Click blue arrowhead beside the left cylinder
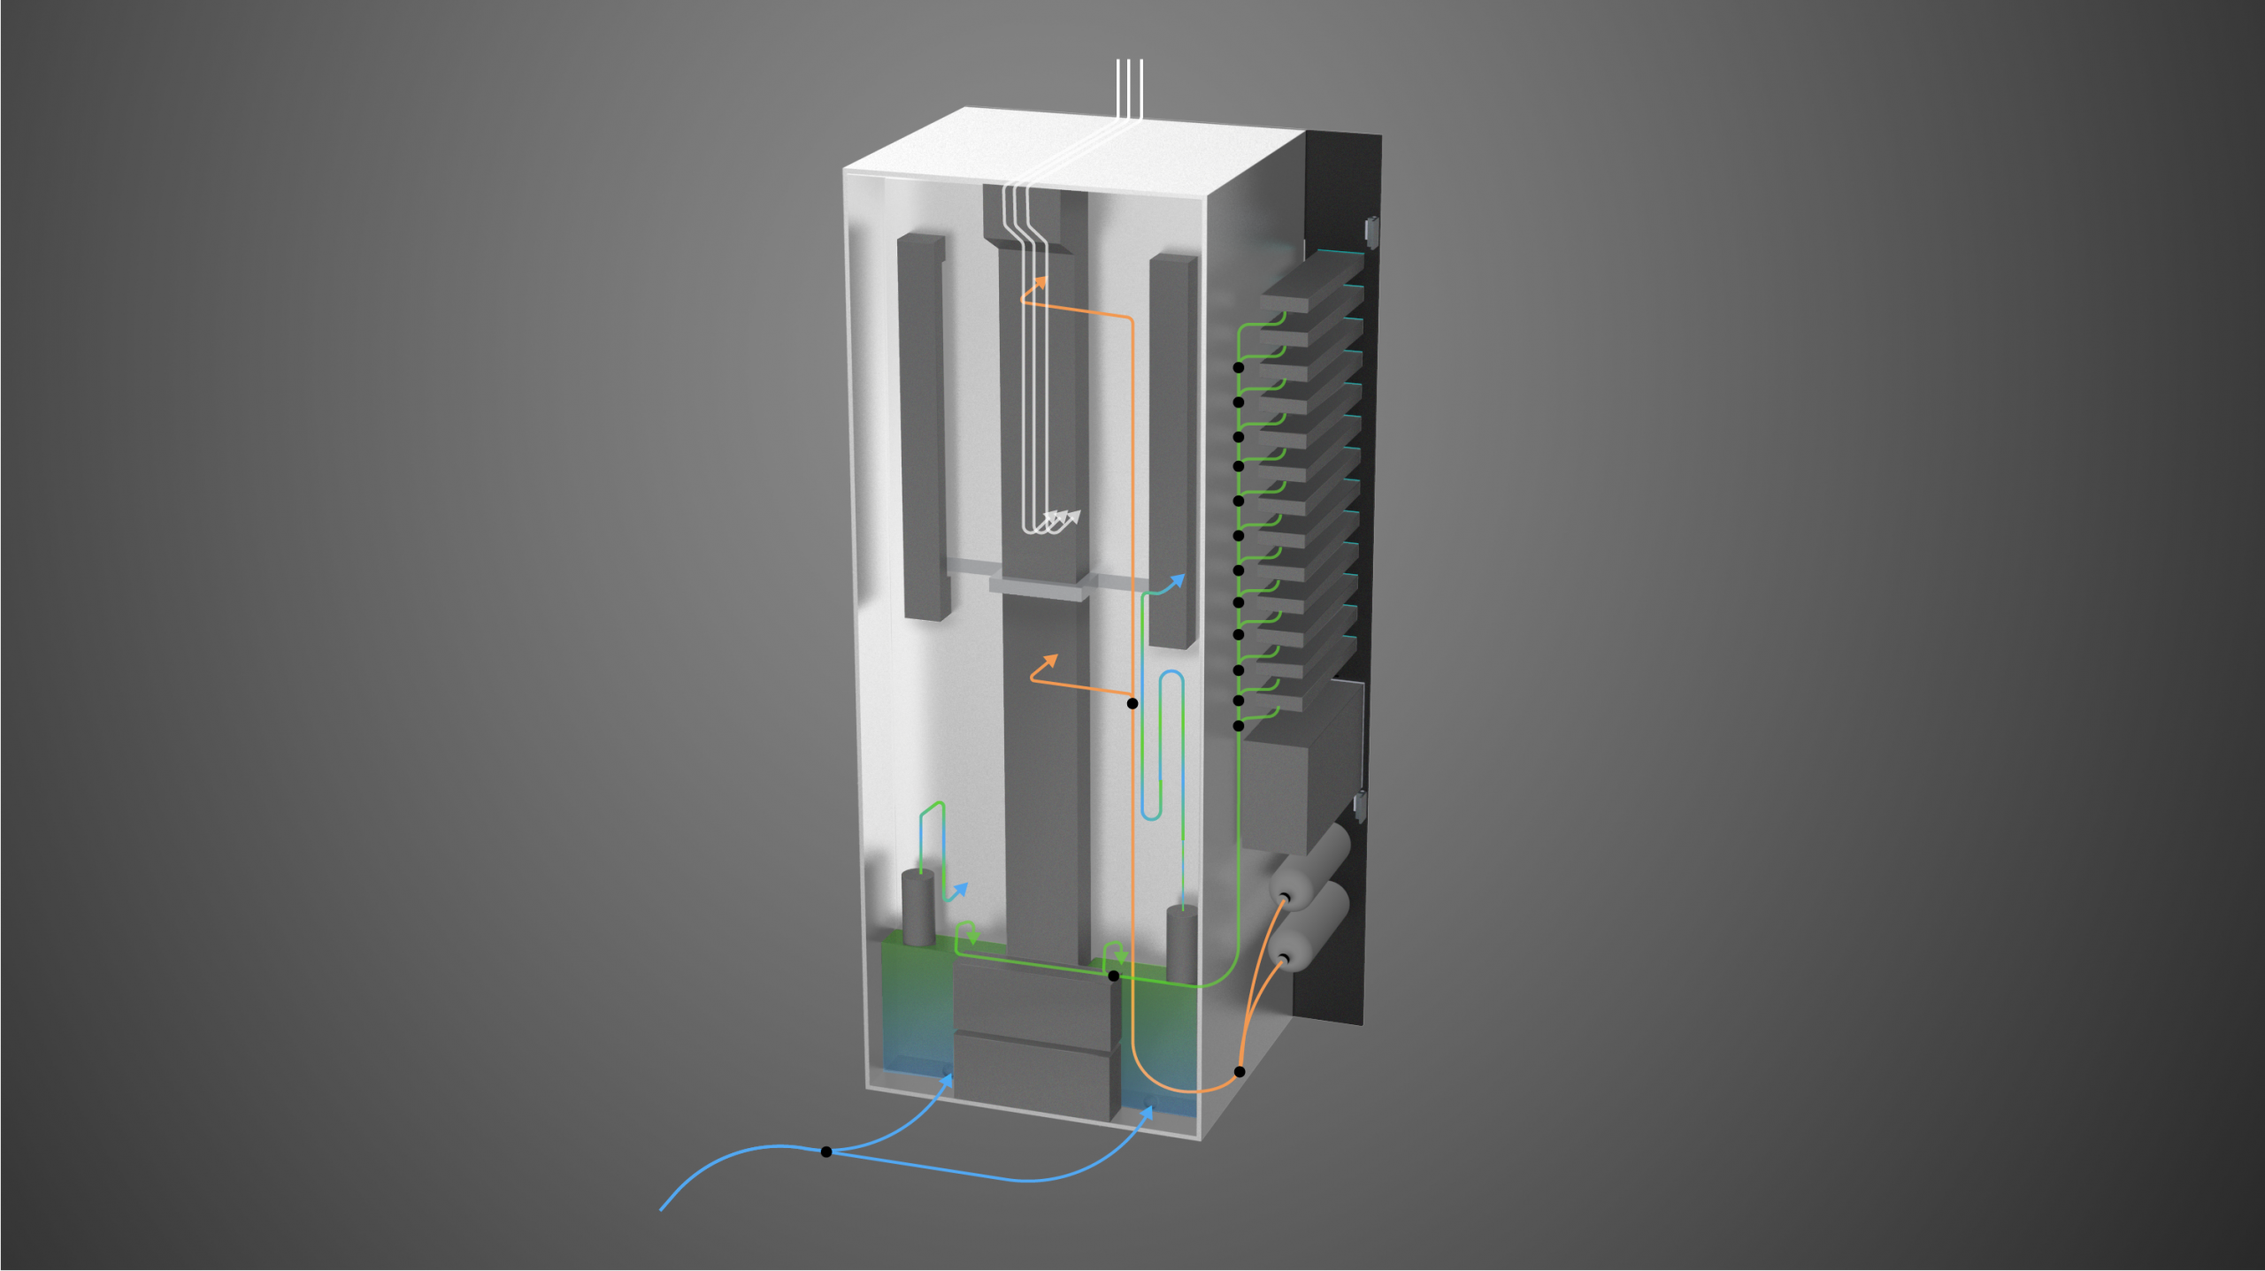This screenshot has width=2265, height=1271. [x=961, y=887]
